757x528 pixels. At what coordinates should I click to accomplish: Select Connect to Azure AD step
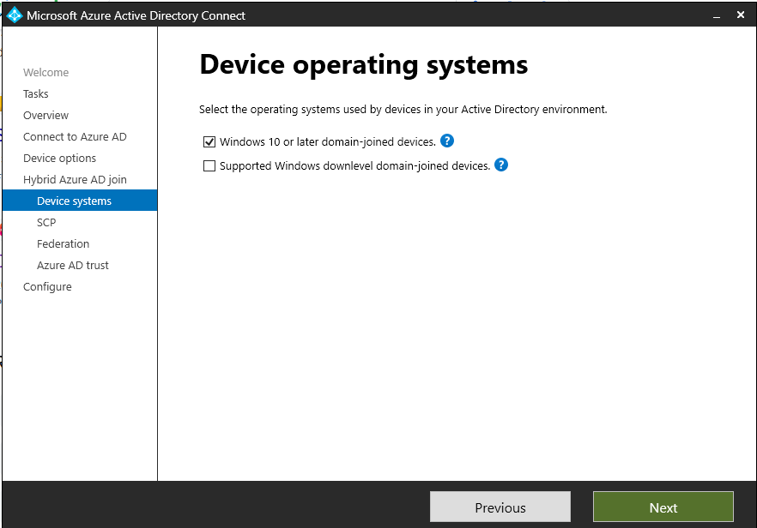(75, 137)
